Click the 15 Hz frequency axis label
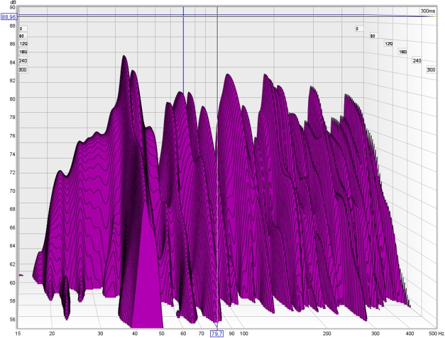The image size is (445, 338). pyautogui.click(x=18, y=334)
